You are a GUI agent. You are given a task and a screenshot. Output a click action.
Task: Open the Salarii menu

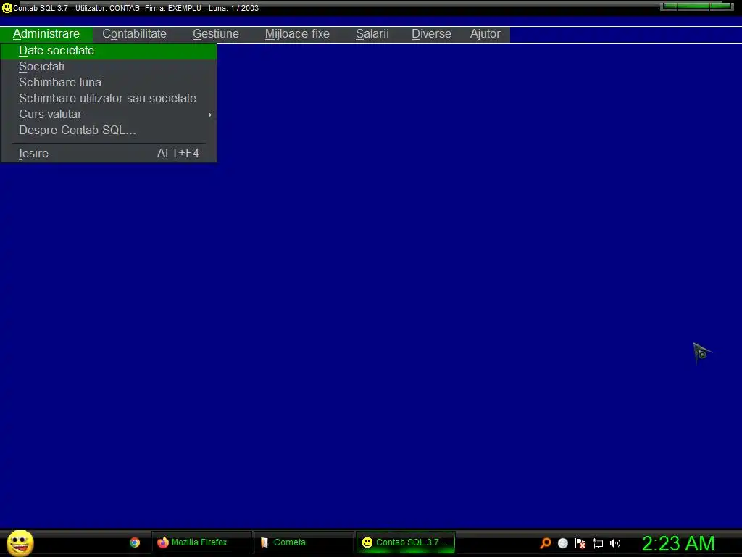[x=372, y=34]
